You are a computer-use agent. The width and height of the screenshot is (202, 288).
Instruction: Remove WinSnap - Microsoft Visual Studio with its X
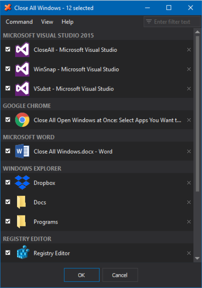pos(189,69)
